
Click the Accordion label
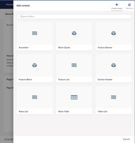click(24, 48)
